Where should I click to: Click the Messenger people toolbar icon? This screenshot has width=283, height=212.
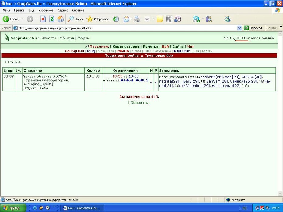pos(227,19)
